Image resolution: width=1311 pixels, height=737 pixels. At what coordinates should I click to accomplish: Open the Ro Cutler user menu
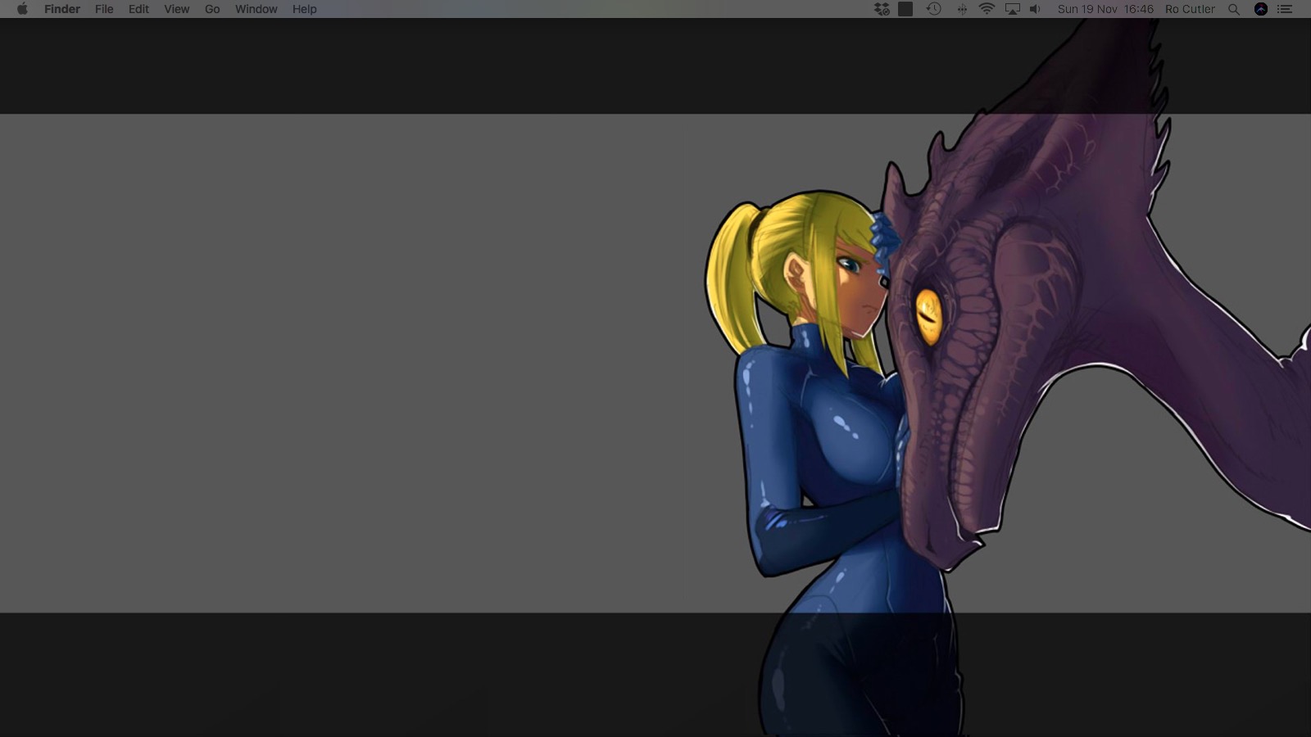pyautogui.click(x=1190, y=9)
